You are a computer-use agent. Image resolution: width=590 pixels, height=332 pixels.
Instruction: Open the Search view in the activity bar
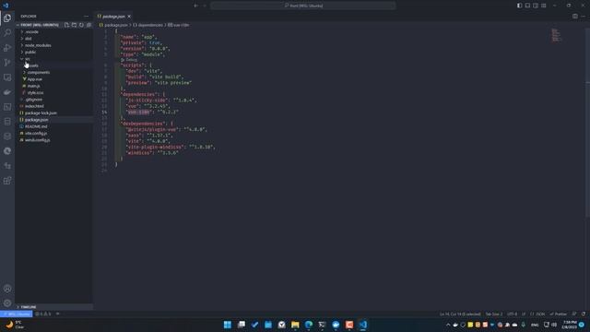[x=7, y=33]
